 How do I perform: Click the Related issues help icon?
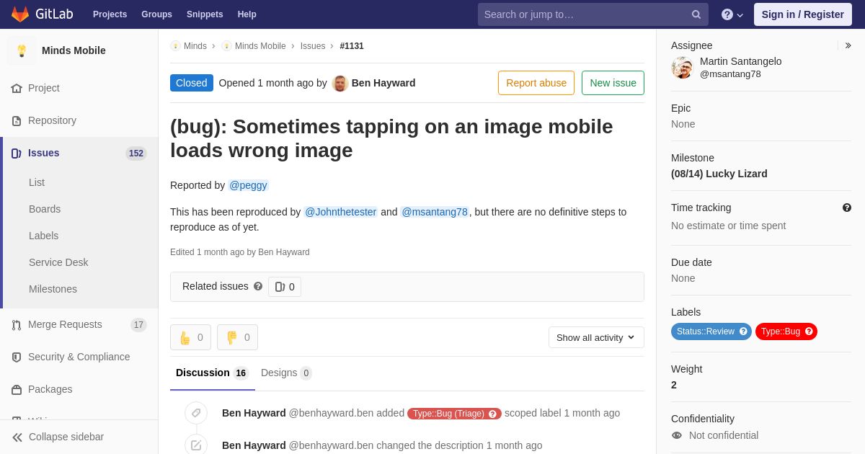tap(258, 286)
